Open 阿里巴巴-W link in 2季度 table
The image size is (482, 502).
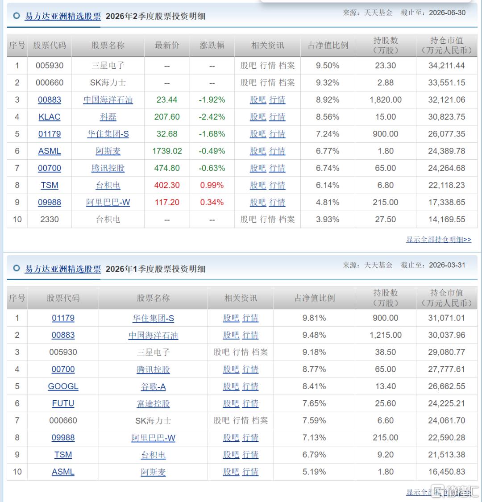point(108,202)
